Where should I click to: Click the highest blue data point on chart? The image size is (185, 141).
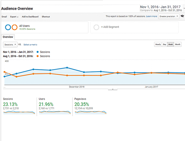pos(67,68)
